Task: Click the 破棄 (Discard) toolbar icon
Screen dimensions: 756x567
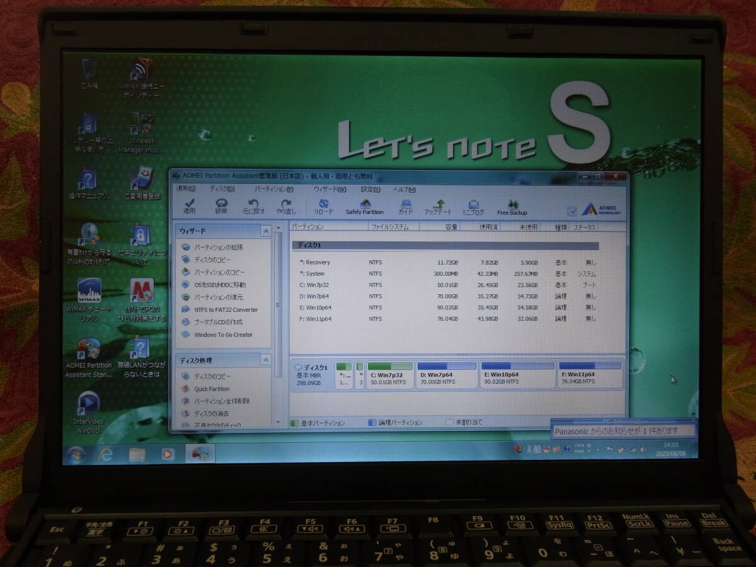Action: click(x=221, y=207)
